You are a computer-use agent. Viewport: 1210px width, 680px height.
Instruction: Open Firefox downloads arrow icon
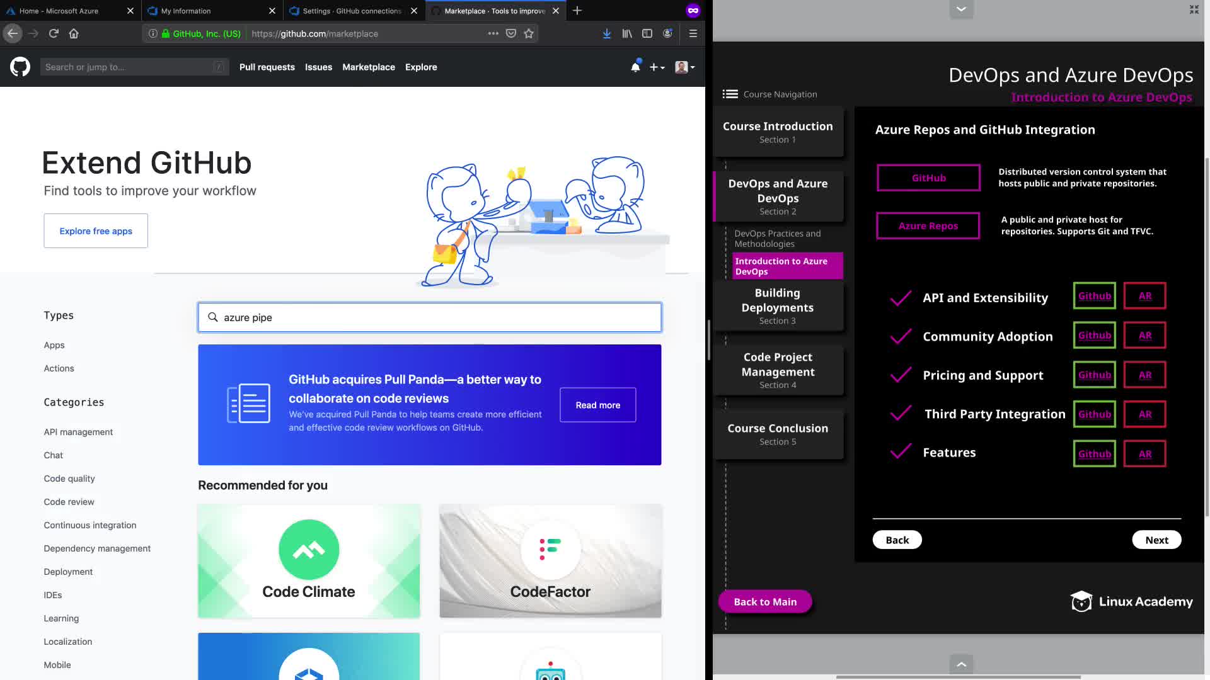[606, 33]
